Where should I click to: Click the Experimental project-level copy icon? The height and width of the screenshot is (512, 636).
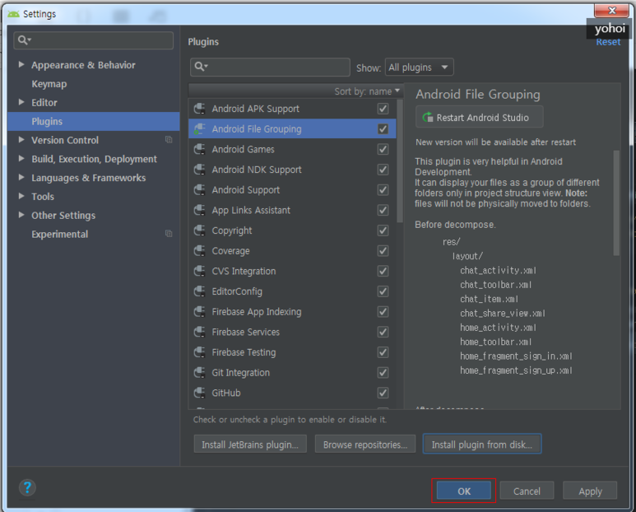pyautogui.click(x=169, y=234)
